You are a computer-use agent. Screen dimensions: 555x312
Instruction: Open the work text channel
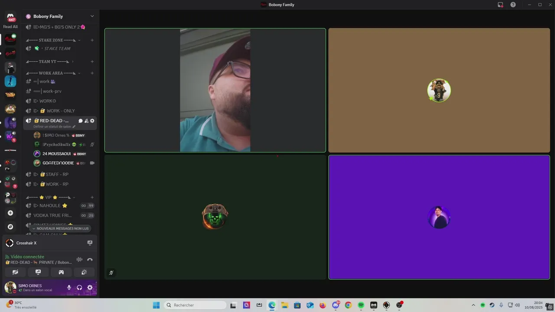(60, 81)
